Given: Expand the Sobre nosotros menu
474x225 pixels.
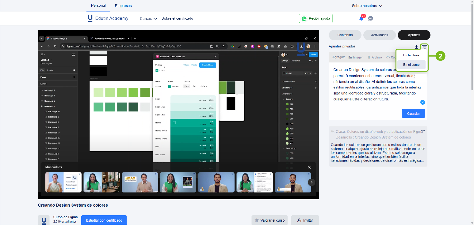Looking at the screenshot, I should tap(367, 6).
